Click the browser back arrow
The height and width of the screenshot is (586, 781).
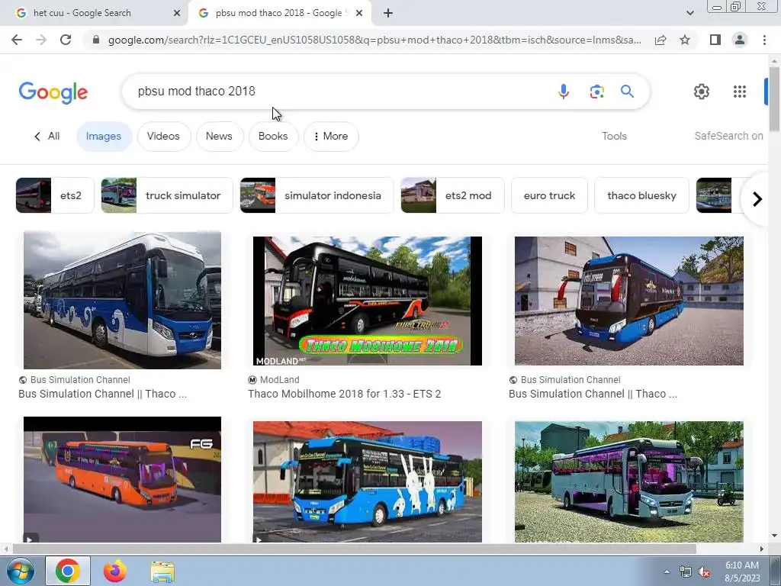point(17,40)
